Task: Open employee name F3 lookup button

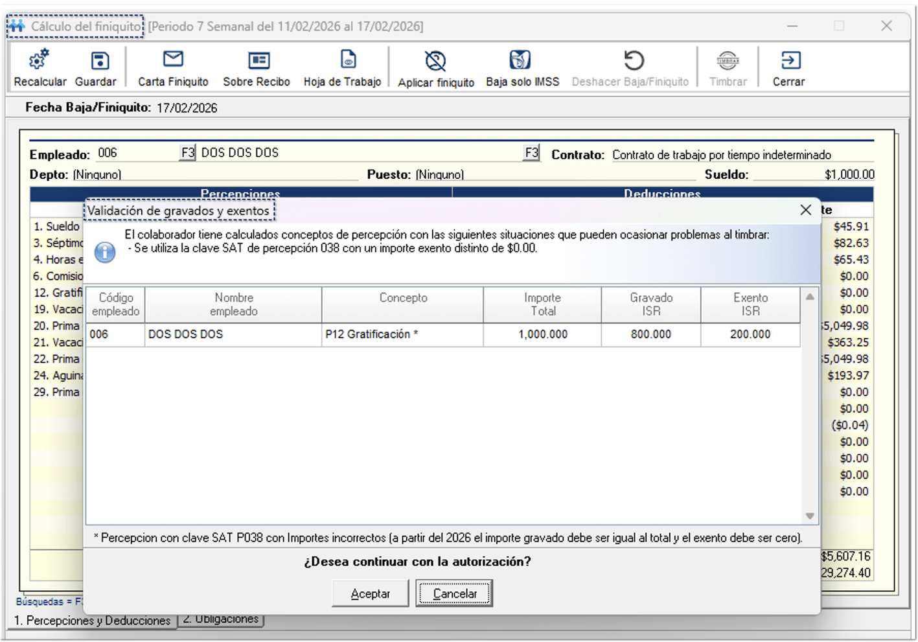Action: click(531, 153)
